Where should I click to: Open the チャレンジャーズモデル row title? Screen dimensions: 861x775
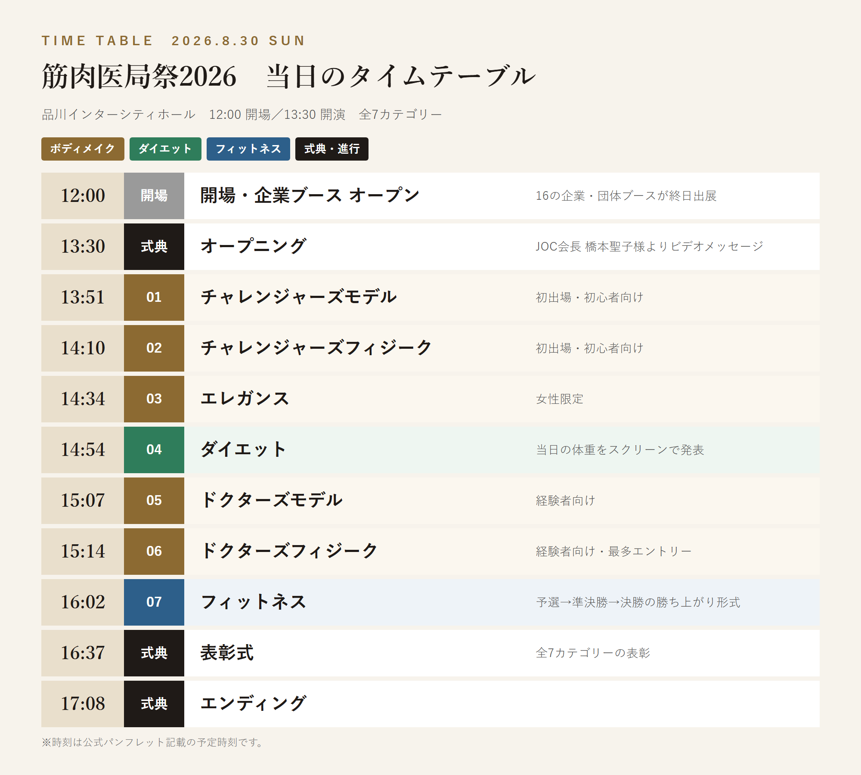coord(299,297)
